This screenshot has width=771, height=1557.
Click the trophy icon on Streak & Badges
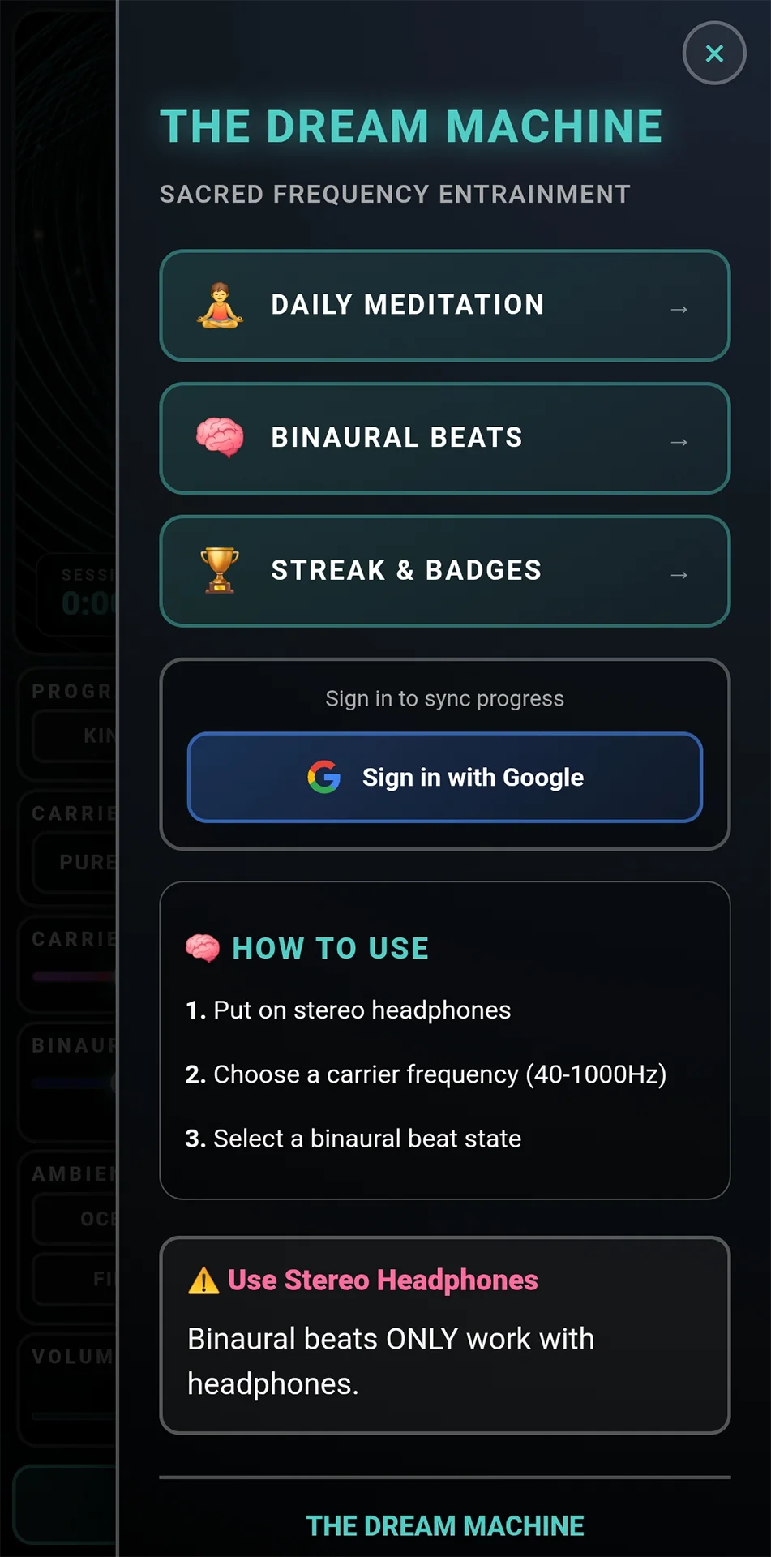(217, 570)
